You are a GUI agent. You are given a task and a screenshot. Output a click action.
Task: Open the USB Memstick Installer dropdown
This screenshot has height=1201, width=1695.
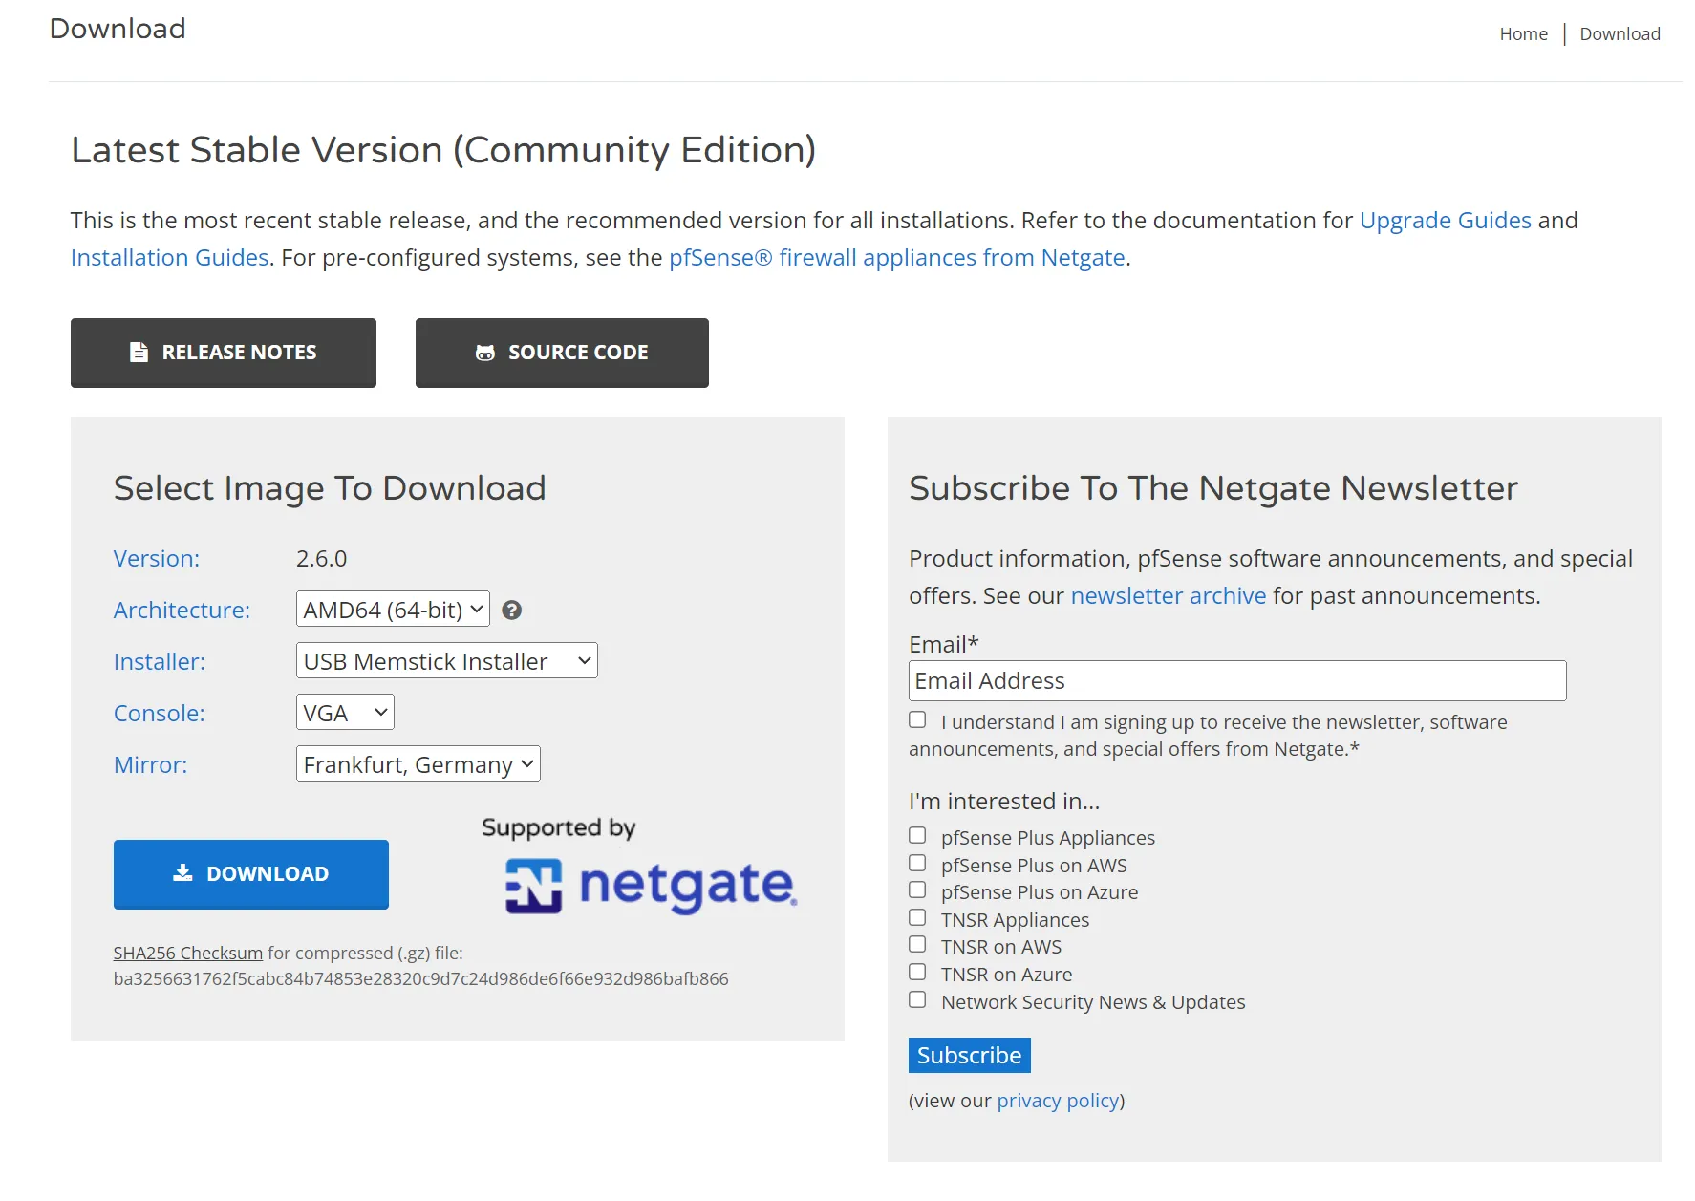(x=446, y=660)
